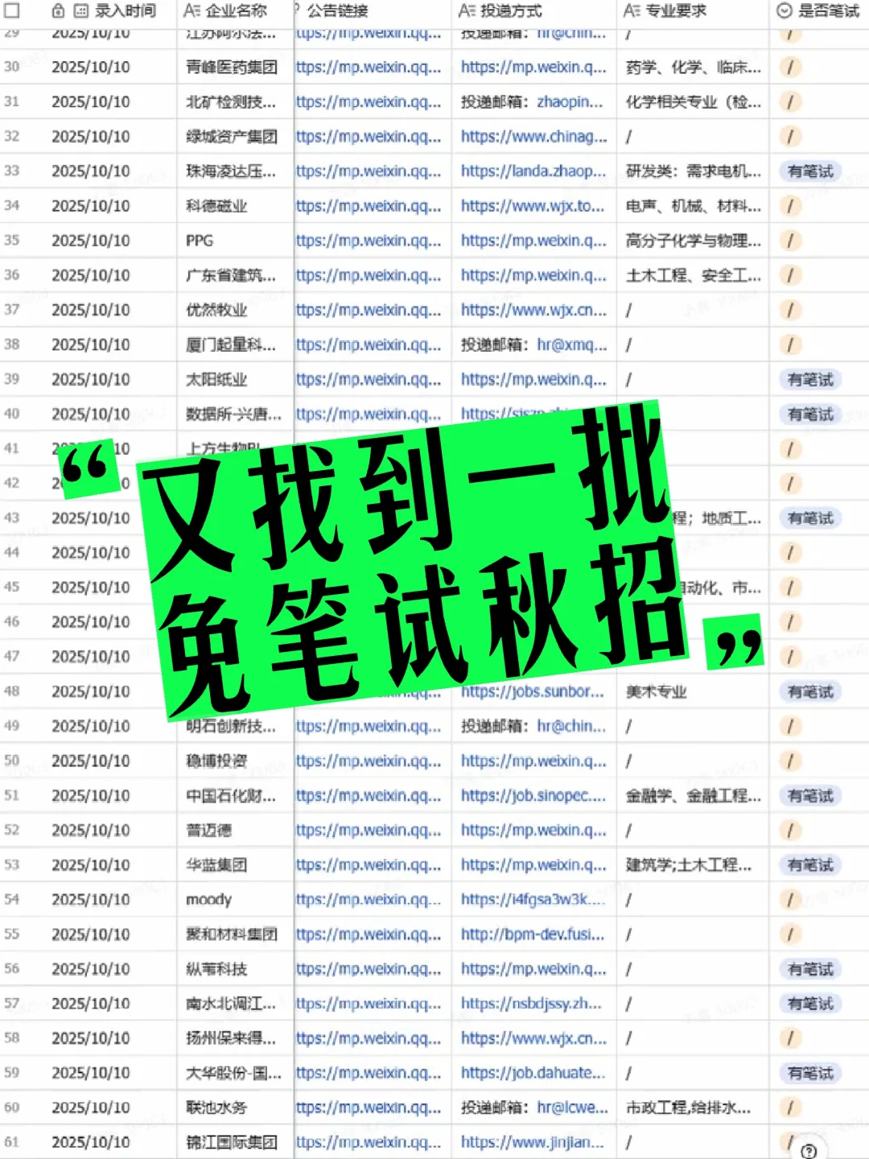This screenshot has width=869, height=1159.
Task: Open the 专业要求 column header
Action: click(677, 10)
